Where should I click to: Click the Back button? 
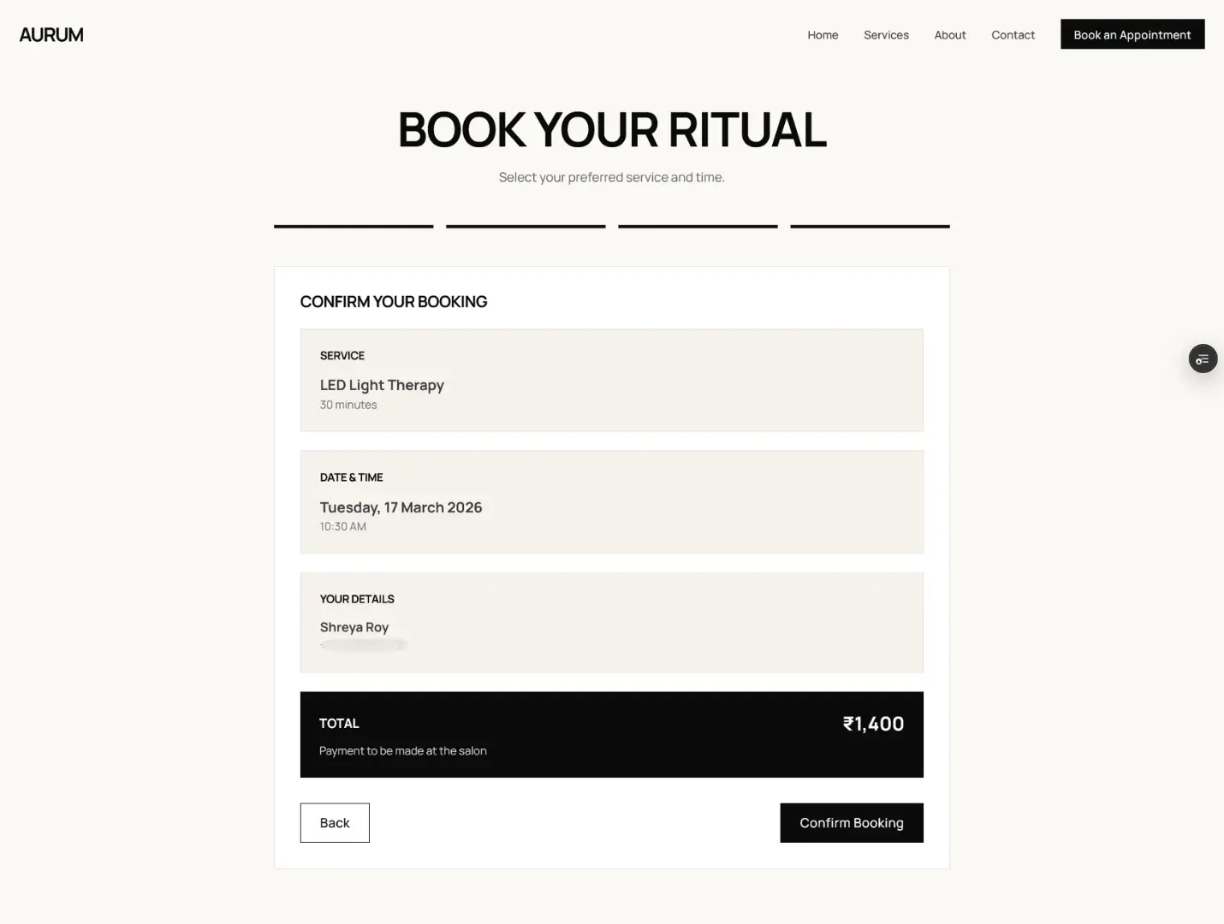[x=335, y=822]
